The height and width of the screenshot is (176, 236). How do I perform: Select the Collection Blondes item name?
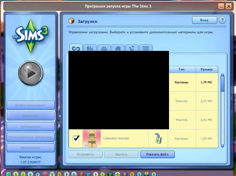[116, 138]
